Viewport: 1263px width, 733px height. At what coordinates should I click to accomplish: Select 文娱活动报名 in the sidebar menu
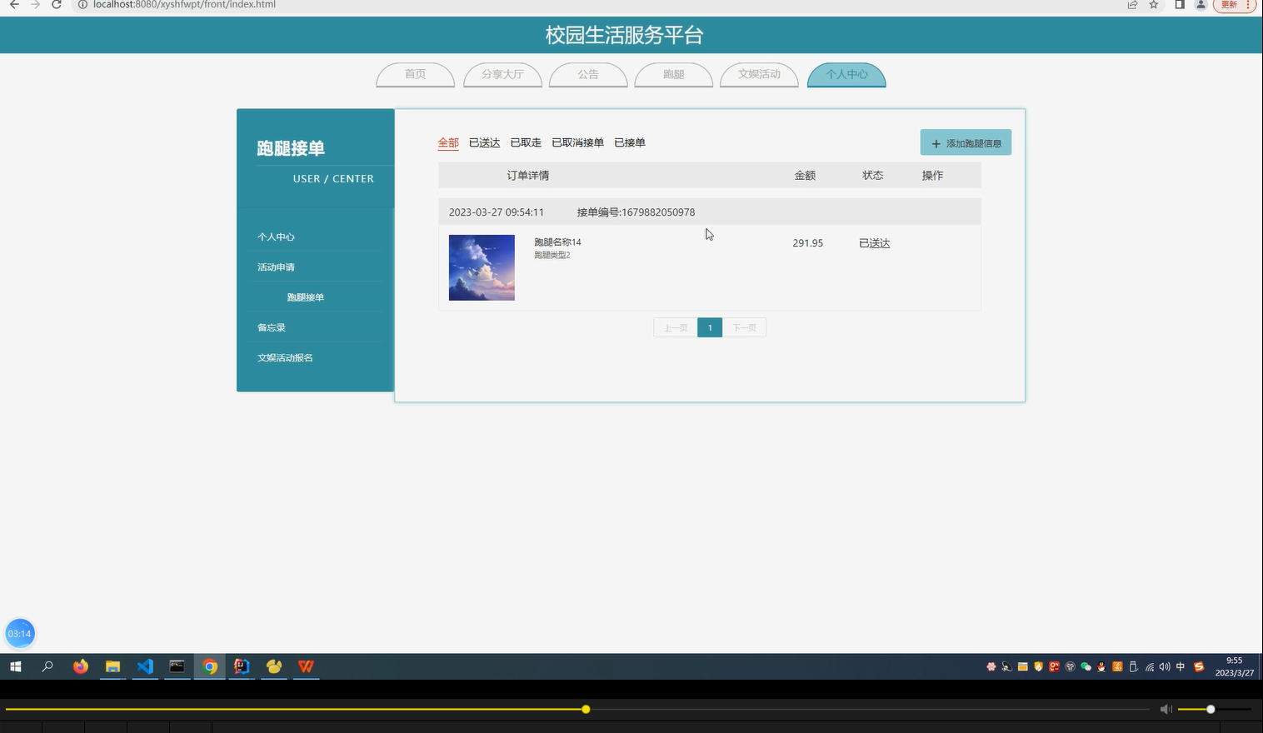[285, 357]
